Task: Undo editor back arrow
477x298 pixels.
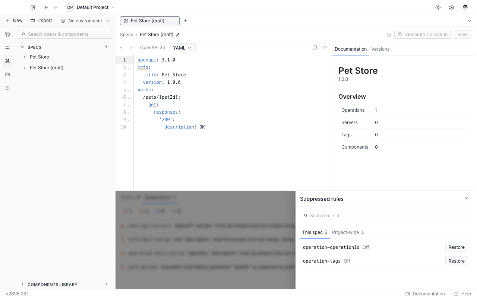Action: point(121,48)
